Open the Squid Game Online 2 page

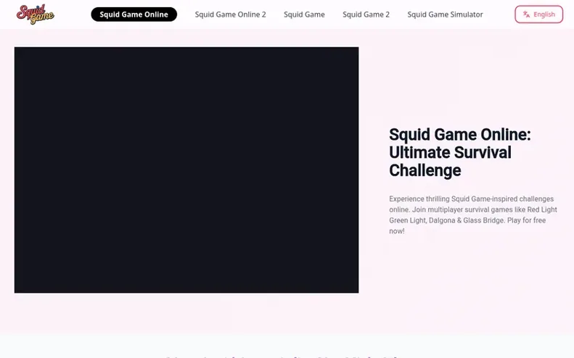tap(230, 14)
